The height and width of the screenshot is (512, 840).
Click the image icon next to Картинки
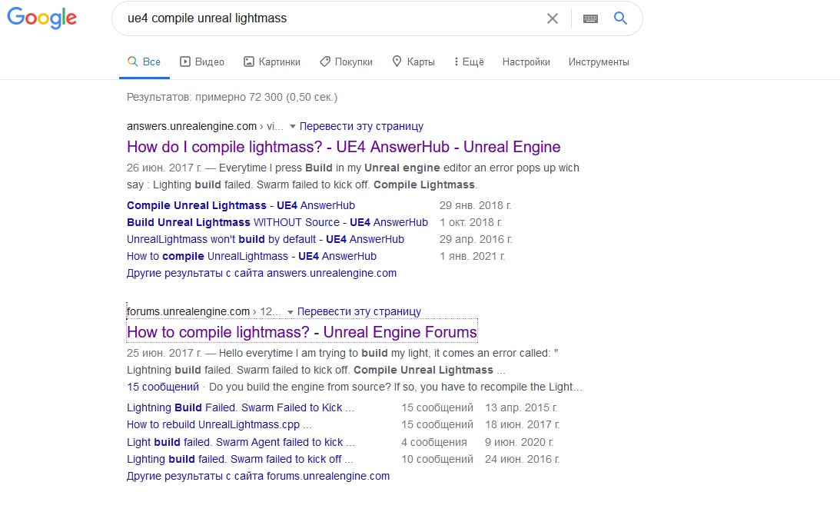pos(248,62)
